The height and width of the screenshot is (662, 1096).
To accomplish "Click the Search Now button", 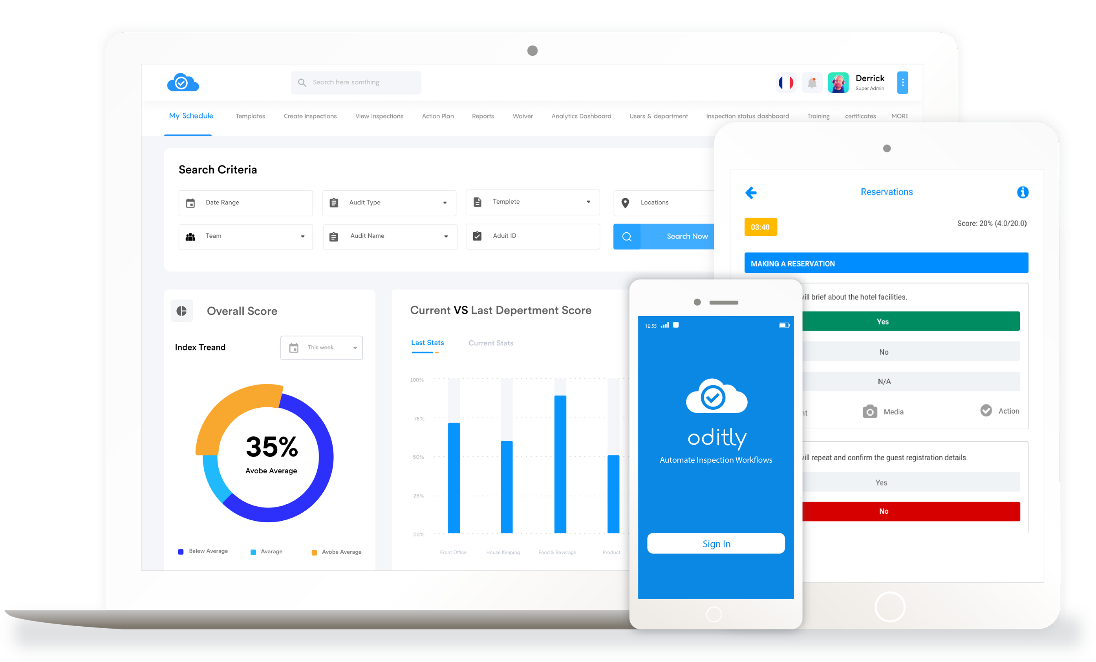I will pyautogui.click(x=664, y=237).
